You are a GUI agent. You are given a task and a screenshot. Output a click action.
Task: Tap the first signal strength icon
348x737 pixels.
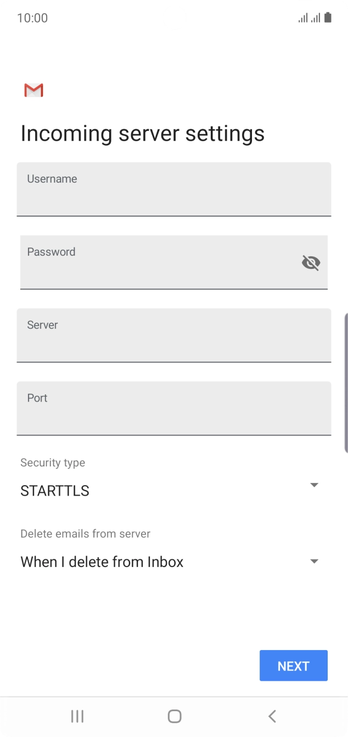tap(303, 18)
